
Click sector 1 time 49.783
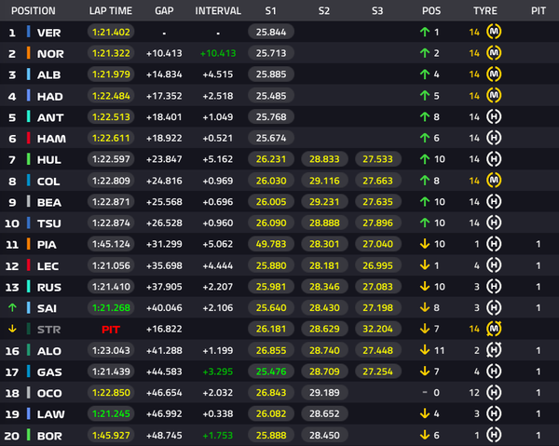pyautogui.click(x=271, y=244)
